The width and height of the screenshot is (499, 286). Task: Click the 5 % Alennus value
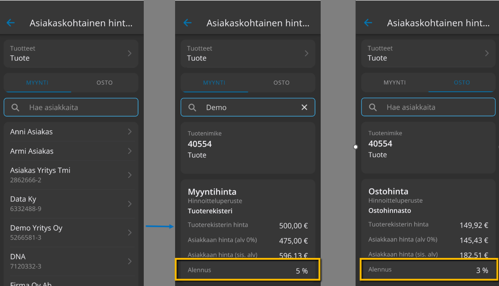[302, 271]
